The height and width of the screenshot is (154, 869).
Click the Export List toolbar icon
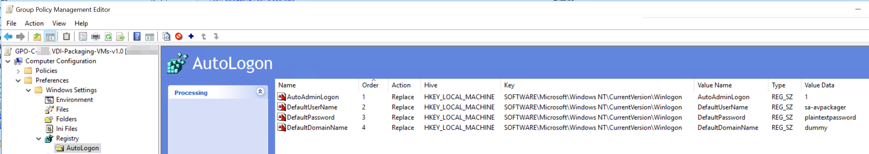coord(121,37)
